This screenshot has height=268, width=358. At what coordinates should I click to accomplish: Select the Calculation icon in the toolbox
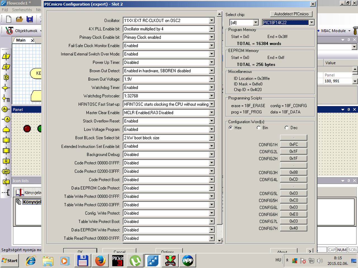click(x=6, y=161)
